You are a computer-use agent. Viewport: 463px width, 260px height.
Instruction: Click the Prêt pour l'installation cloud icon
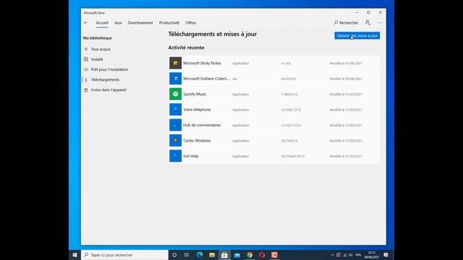tap(86, 69)
